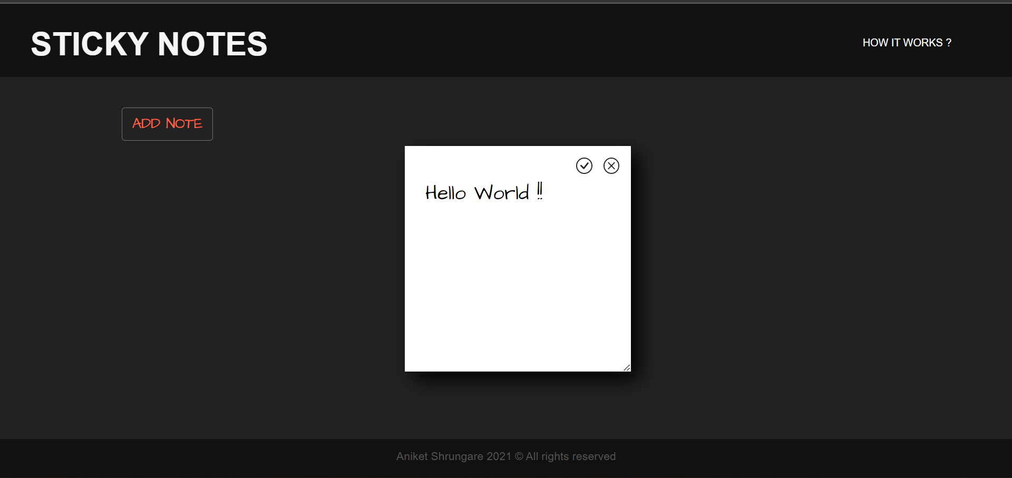Screen dimensions: 1012x478
Task: Click the Aniket Shrungare copyright footer text
Action: [505, 456]
